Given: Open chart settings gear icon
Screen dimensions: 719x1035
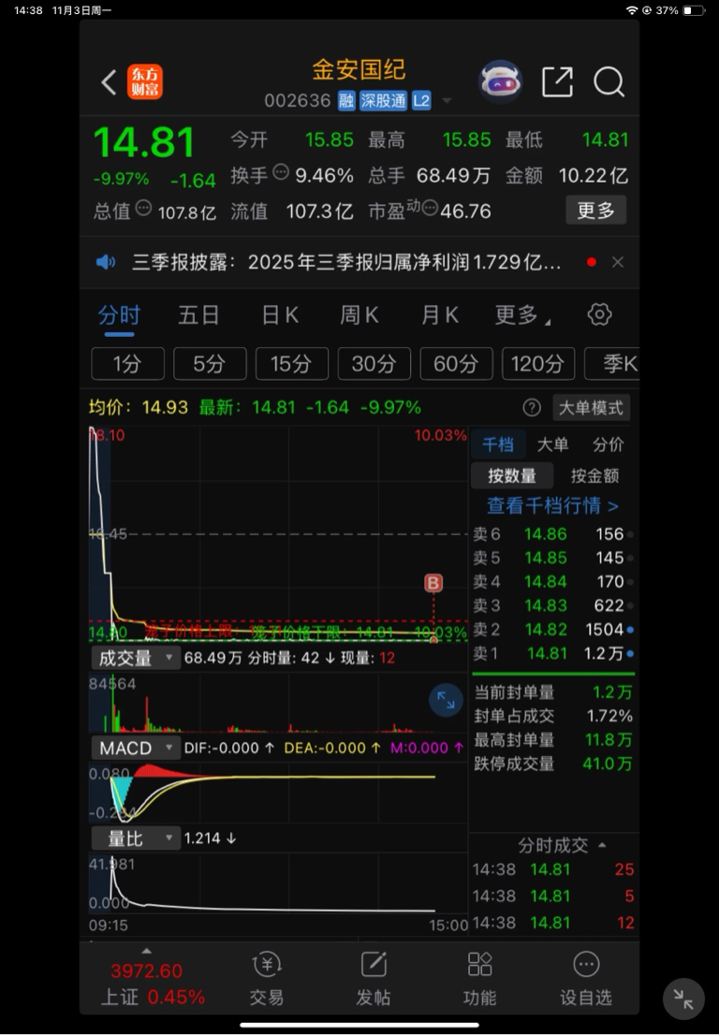Looking at the screenshot, I should (x=599, y=314).
